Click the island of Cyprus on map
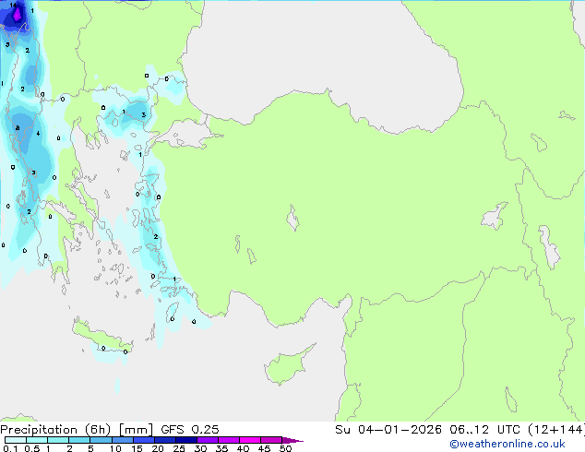The height and width of the screenshot is (452, 585). point(288,365)
